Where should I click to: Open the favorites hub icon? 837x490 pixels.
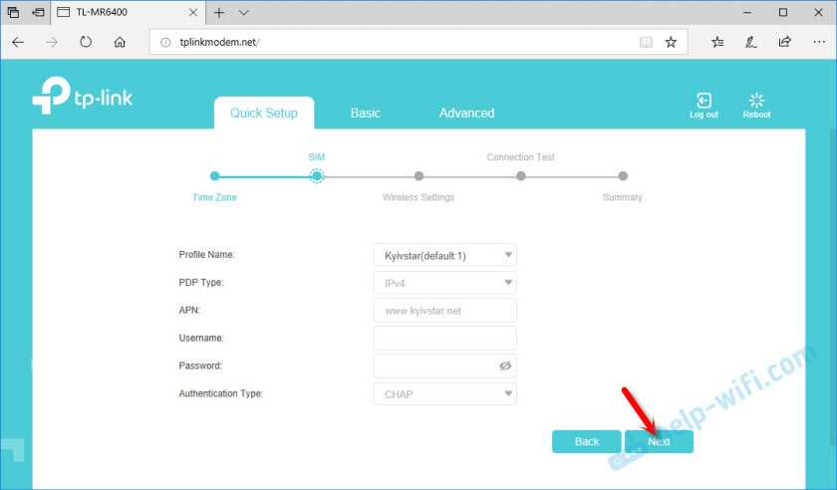[717, 42]
